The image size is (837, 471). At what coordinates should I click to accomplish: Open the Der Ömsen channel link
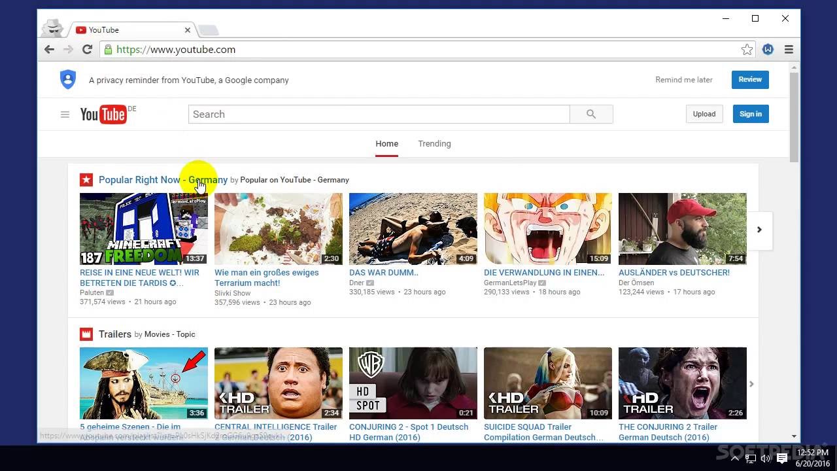[636, 283]
